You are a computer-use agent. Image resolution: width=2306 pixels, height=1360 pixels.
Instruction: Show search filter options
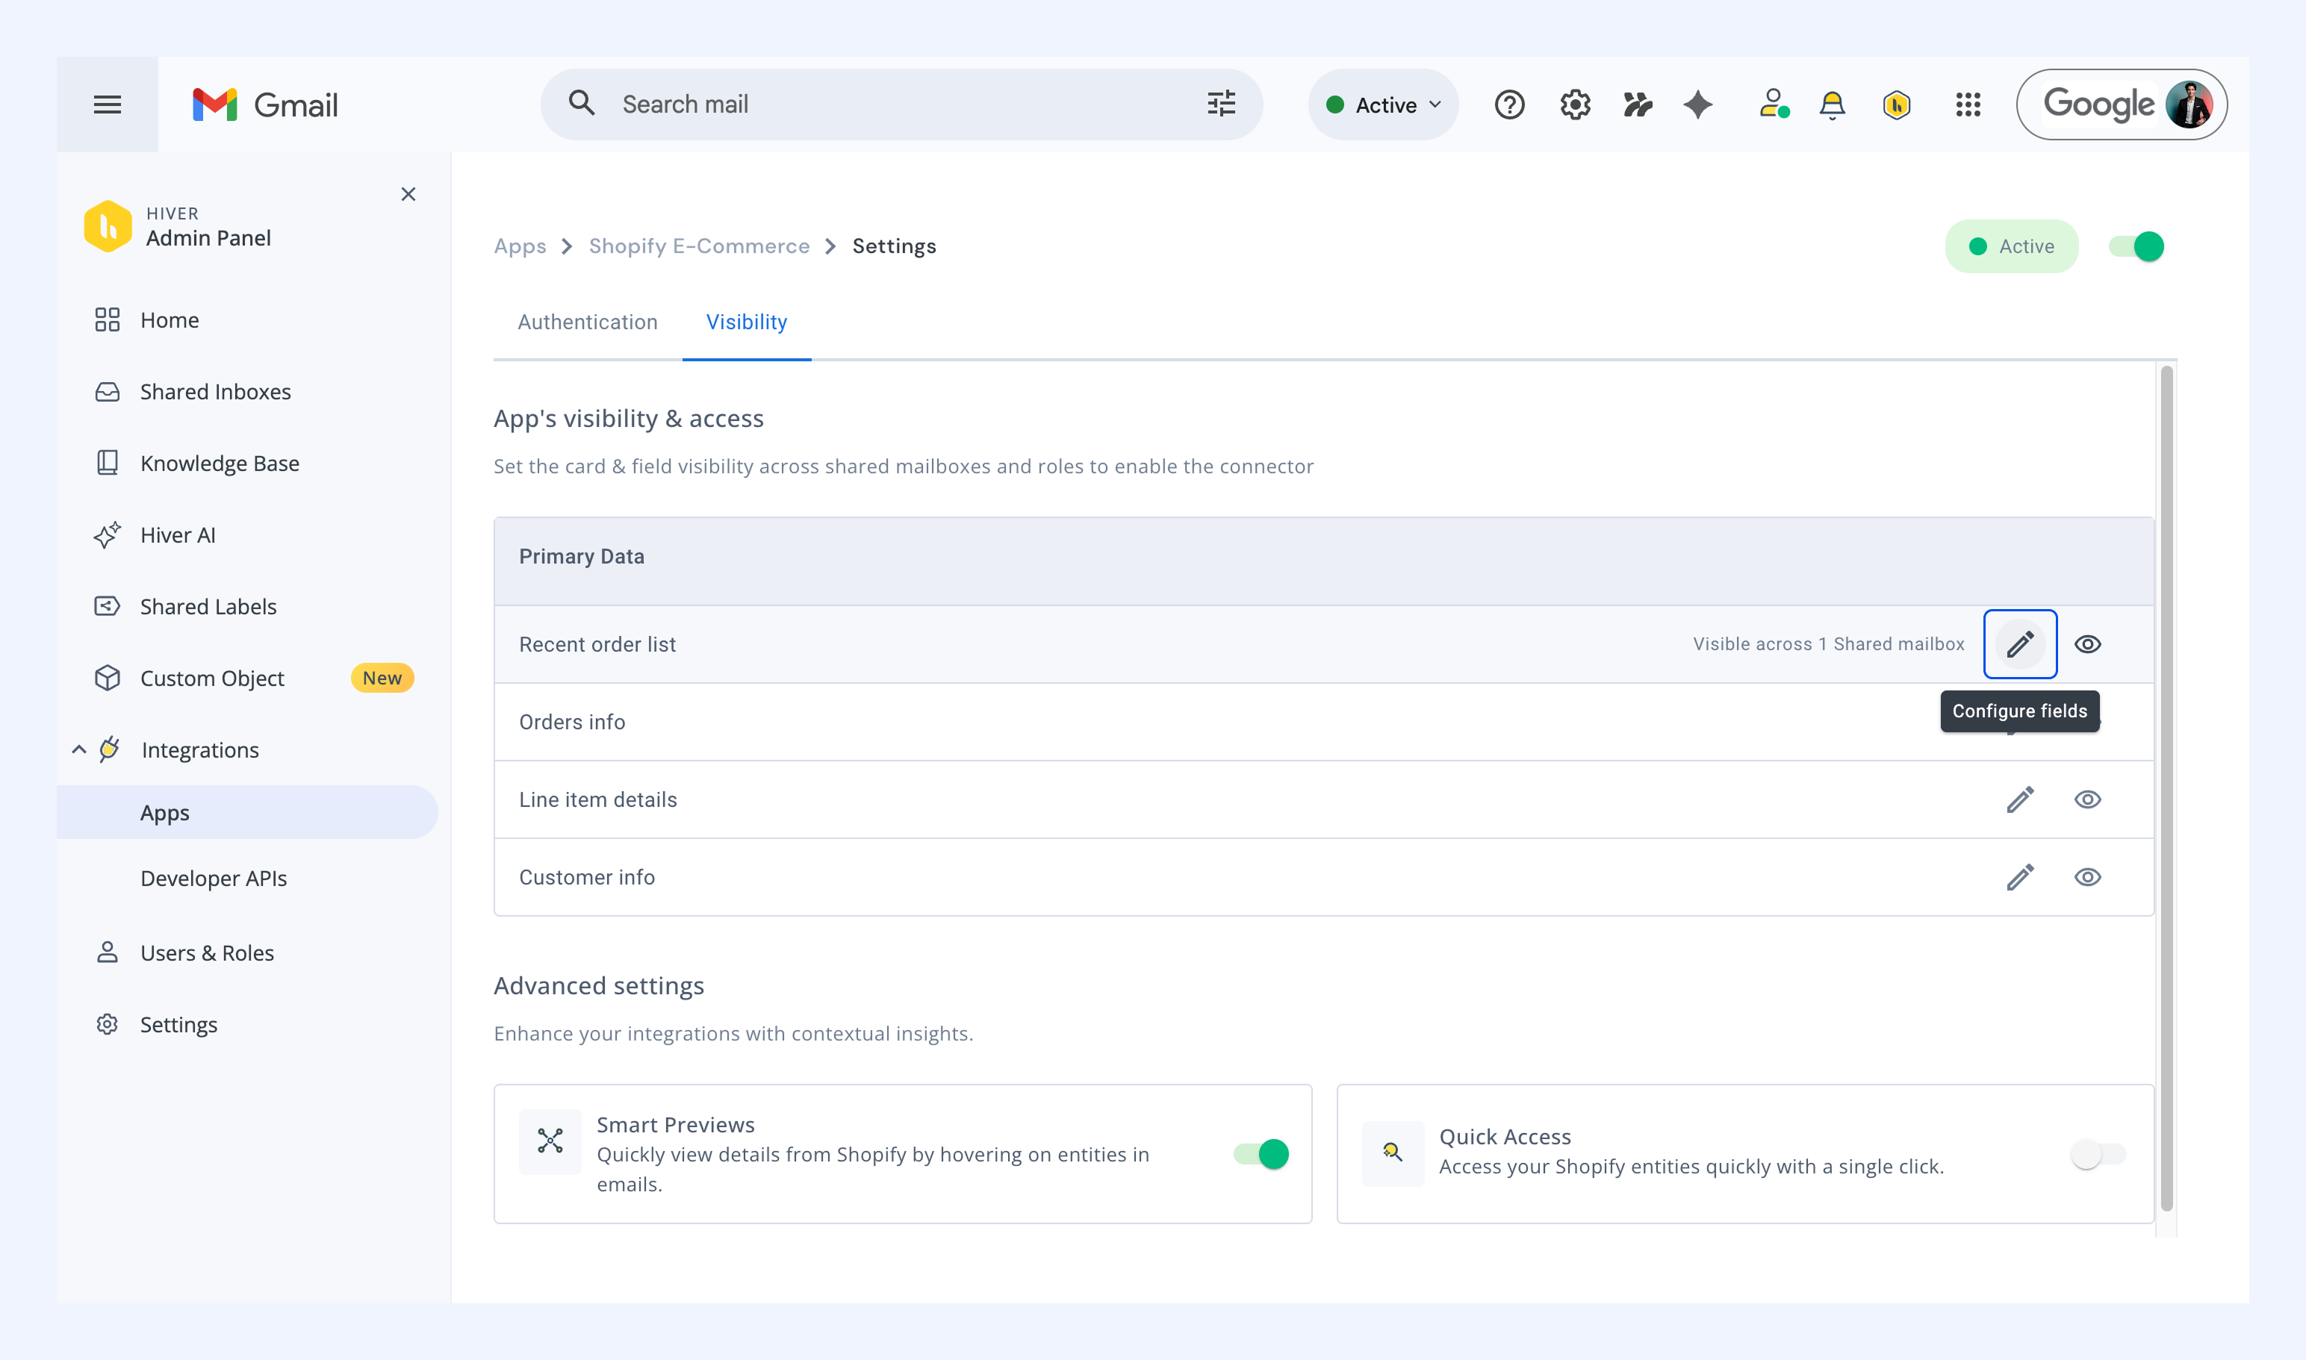[1221, 104]
